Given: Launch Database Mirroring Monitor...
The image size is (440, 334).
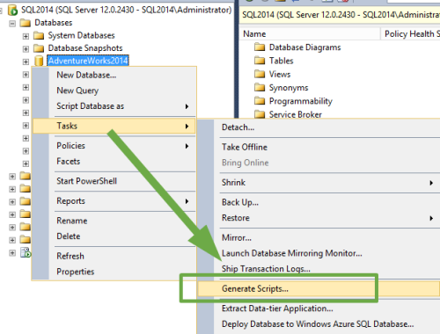Looking at the screenshot, I should coord(319,253).
